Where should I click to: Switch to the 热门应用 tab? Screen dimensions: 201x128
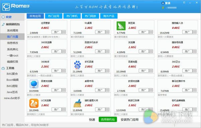pos(54,16)
